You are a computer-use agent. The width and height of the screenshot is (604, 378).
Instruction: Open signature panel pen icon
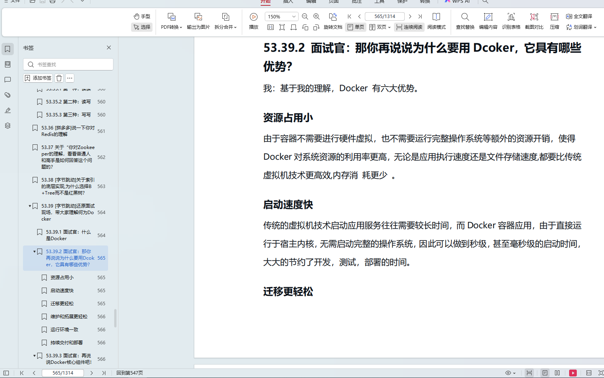[x=8, y=110]
